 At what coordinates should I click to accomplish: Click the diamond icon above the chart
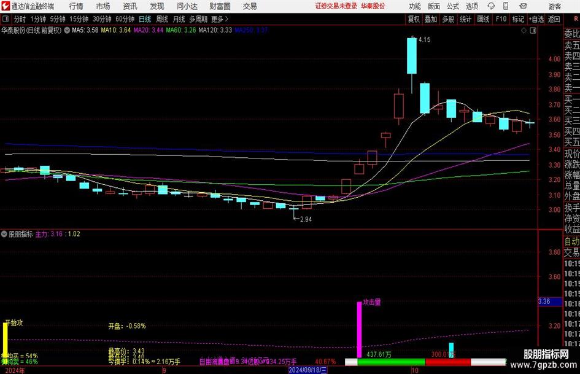point(524,31)
